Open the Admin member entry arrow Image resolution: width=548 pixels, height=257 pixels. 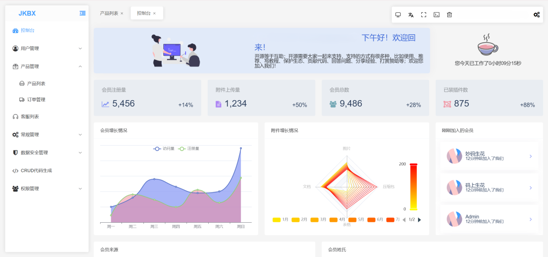[530, 219]
